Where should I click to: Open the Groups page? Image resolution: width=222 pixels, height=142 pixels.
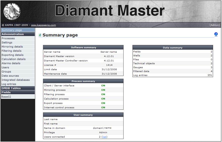[6, 72]
